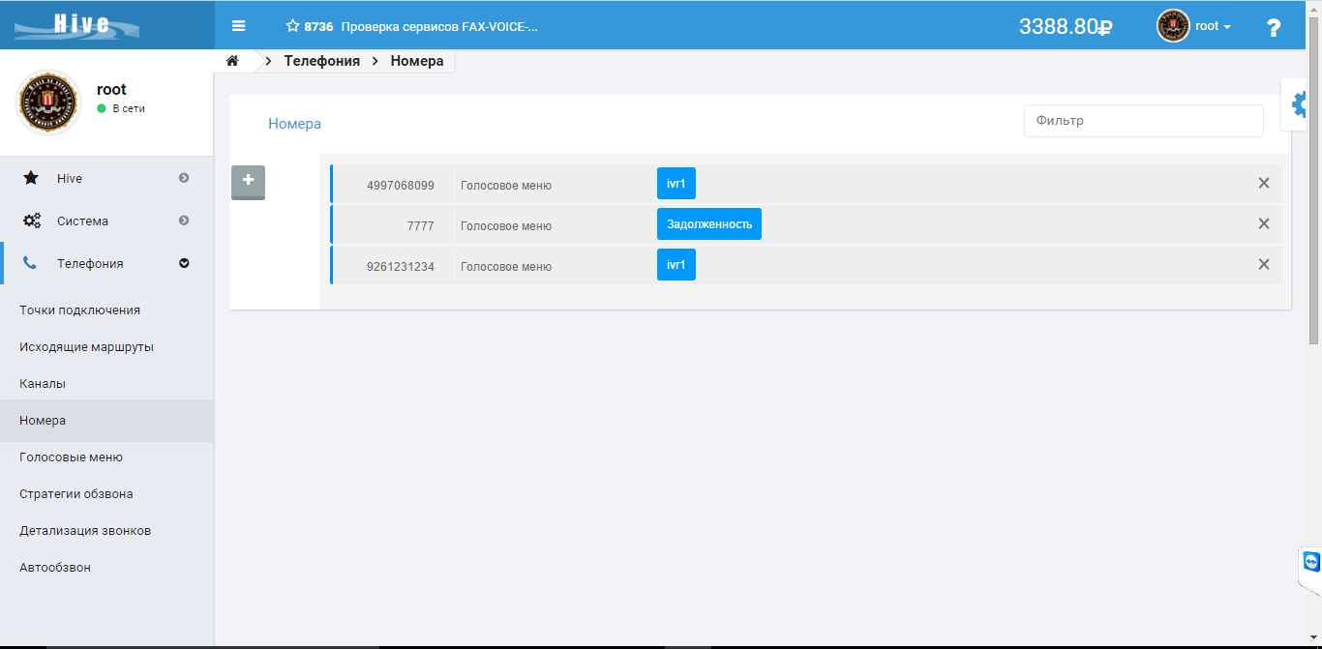Click the Фильтр input field
The width and height of the screenshot is (1322, 649).
coord(1143,121)
